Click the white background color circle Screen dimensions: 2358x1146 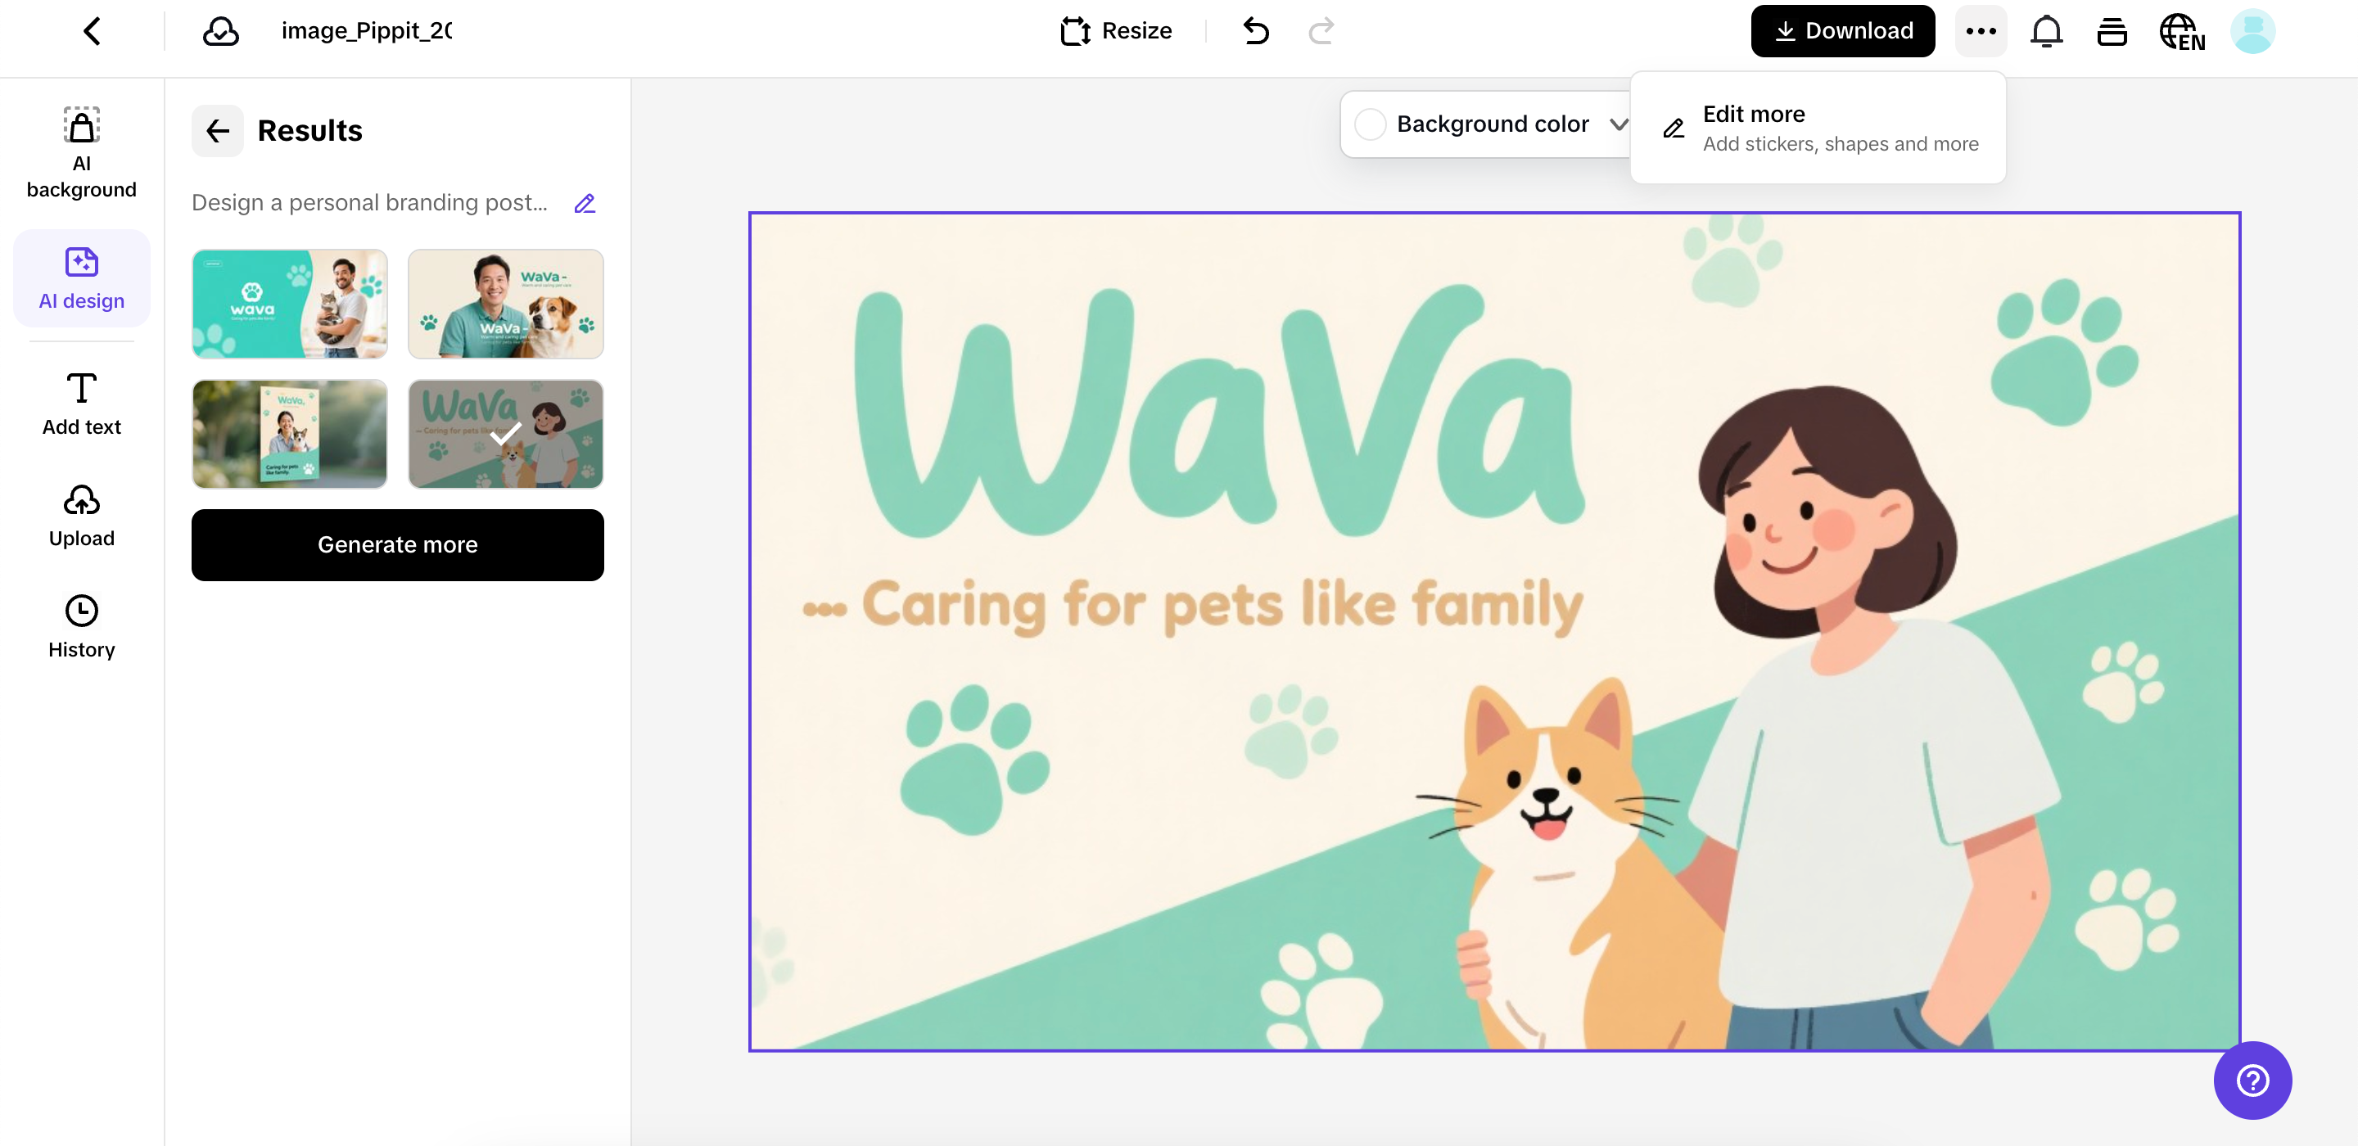(x=1371, y=124)
